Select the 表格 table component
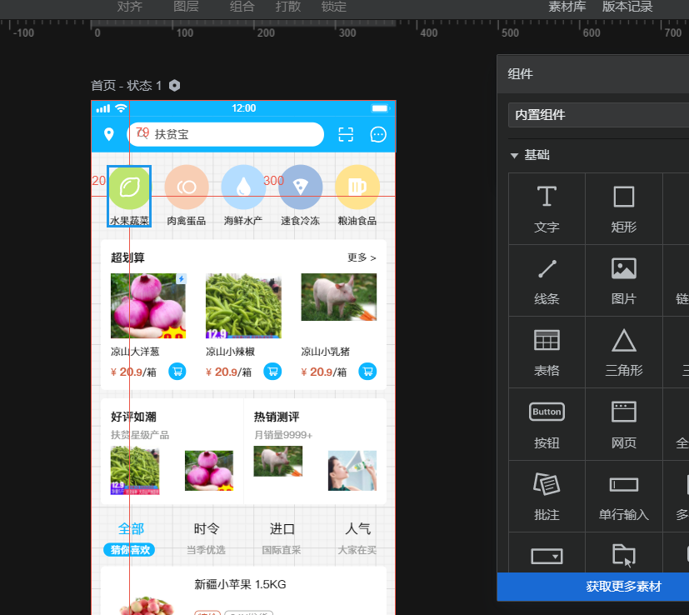Image resolution: width=689 pixels, height=615 pixels. (x=547, y=352)
